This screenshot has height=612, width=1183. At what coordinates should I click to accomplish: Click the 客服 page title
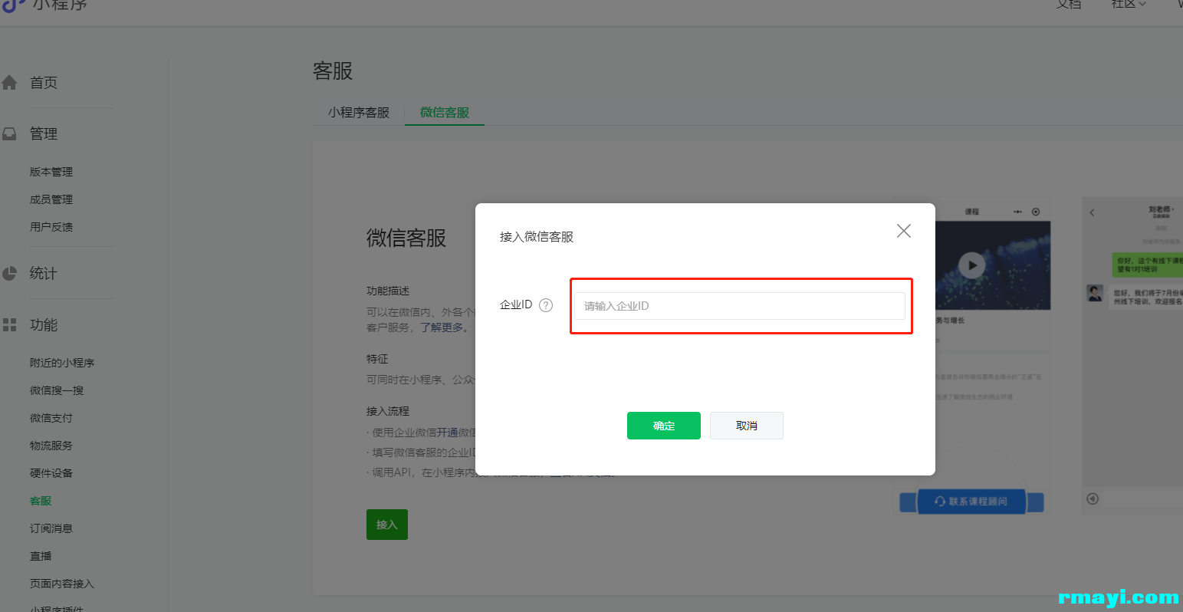[333, 71]
